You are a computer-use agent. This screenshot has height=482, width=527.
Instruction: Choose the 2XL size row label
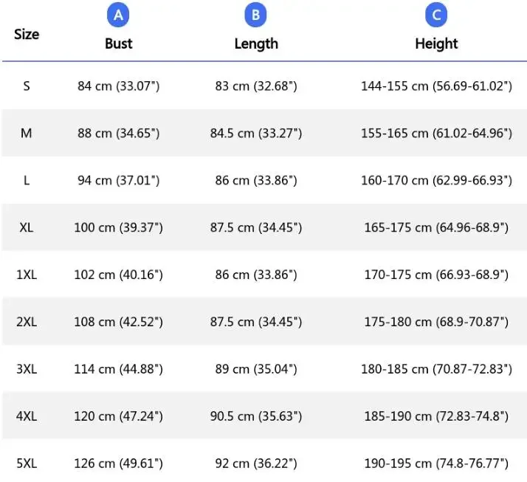(x=27, y=322)
